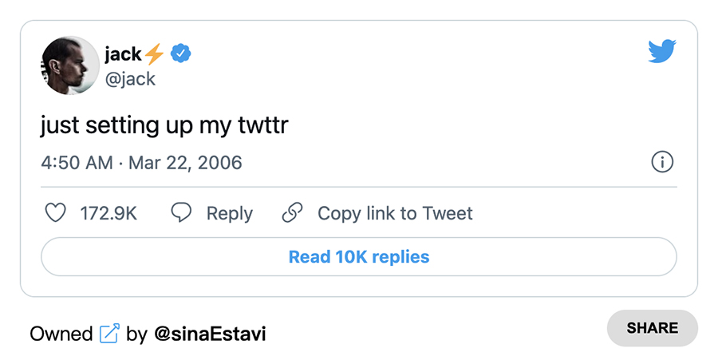This screenshot has width=718, height=364.
Task: Click the external link icon after Owned
Action: click(x=109, y=334)
